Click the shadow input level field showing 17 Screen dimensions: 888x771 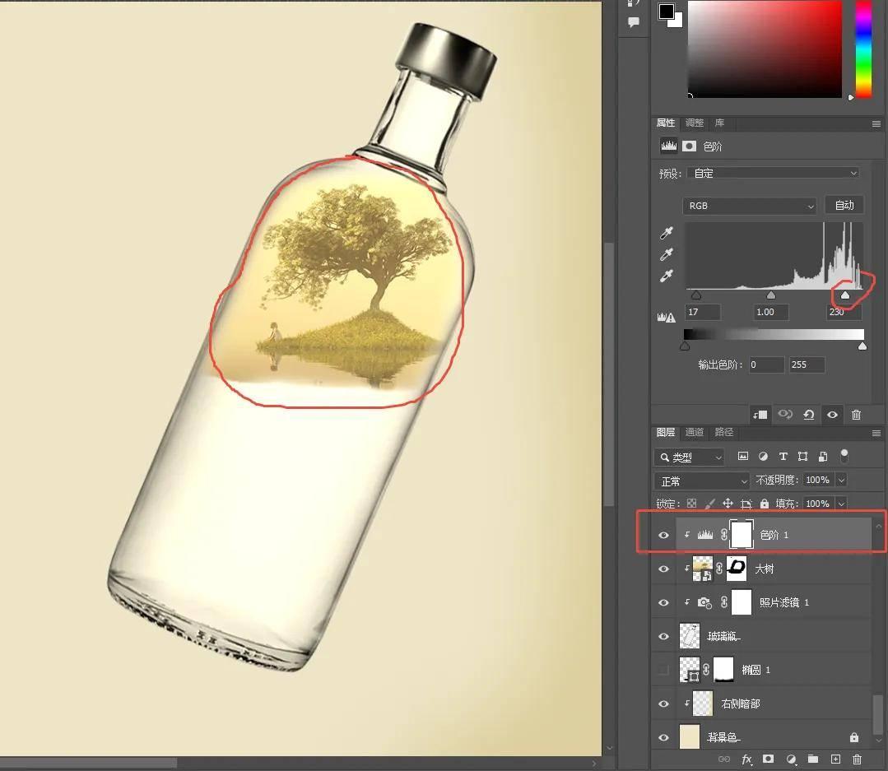coord(702,313)
